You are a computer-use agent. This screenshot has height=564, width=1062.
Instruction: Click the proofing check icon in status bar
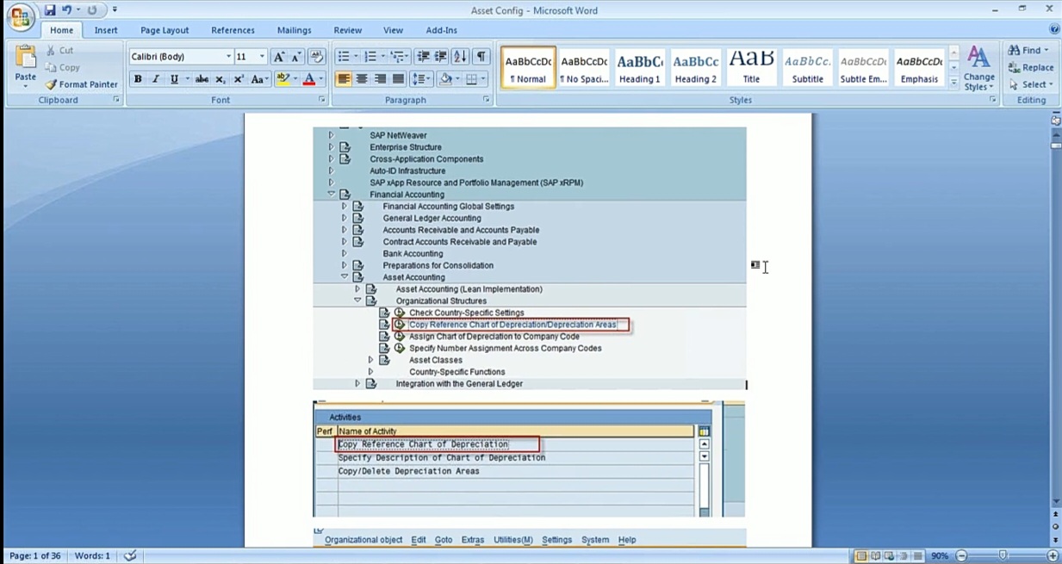click(130, 556)
